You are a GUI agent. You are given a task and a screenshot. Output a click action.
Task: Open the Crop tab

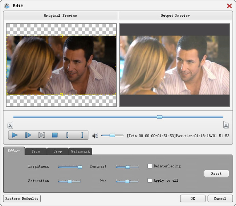pyautogui.click(x=58, y=152)
